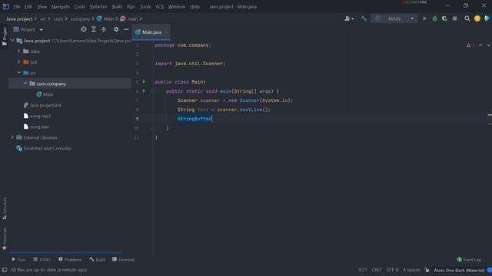Screen dimensions: 492x276
Task: Open the Event Log
Action: click(x=469, y=260)
